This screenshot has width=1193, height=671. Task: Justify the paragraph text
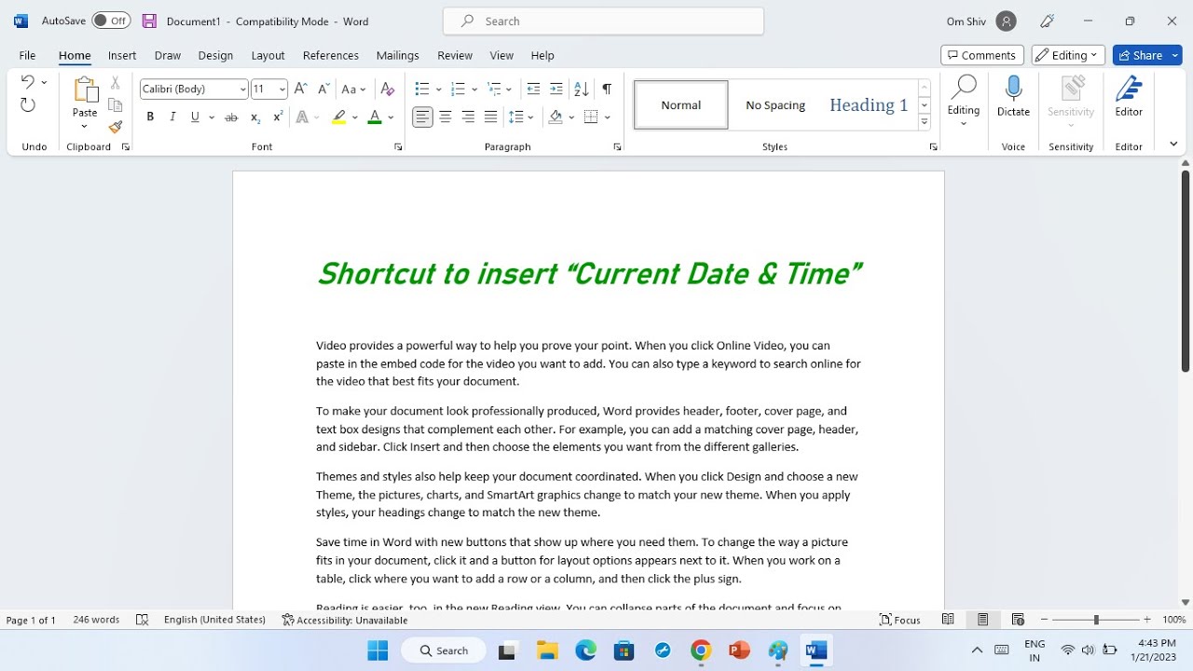(491, 117)
